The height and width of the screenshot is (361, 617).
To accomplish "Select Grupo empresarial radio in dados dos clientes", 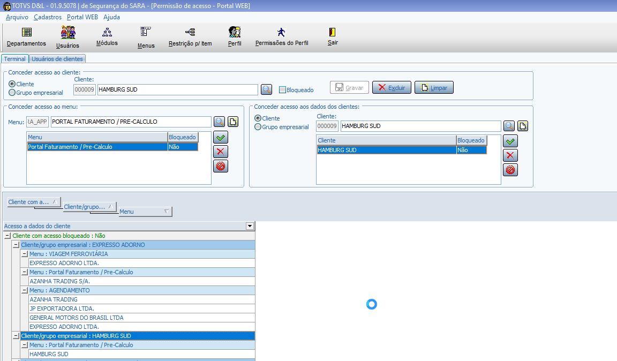I will (258, 127).
